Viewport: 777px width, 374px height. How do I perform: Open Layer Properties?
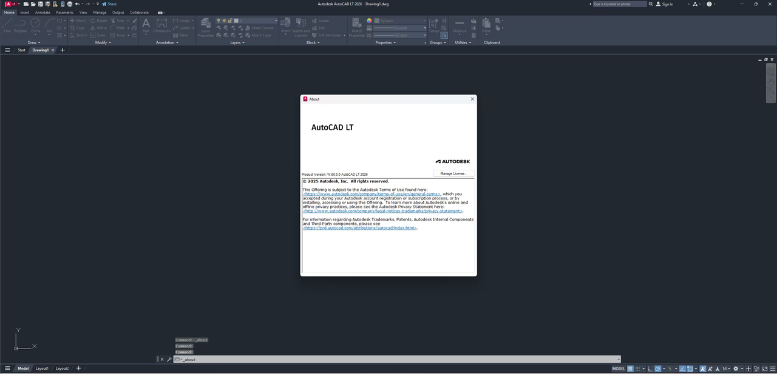(206, 27)
